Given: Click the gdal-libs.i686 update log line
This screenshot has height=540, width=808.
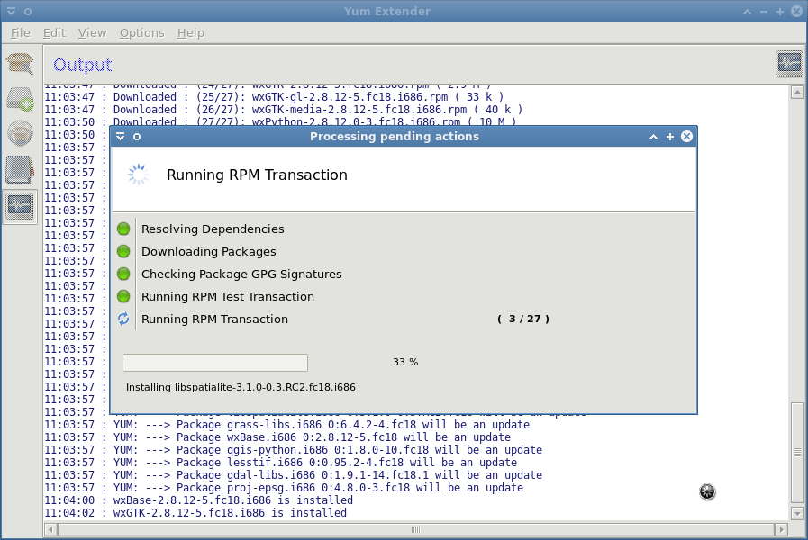Looking at the screenshot, I should click(294, 475).
